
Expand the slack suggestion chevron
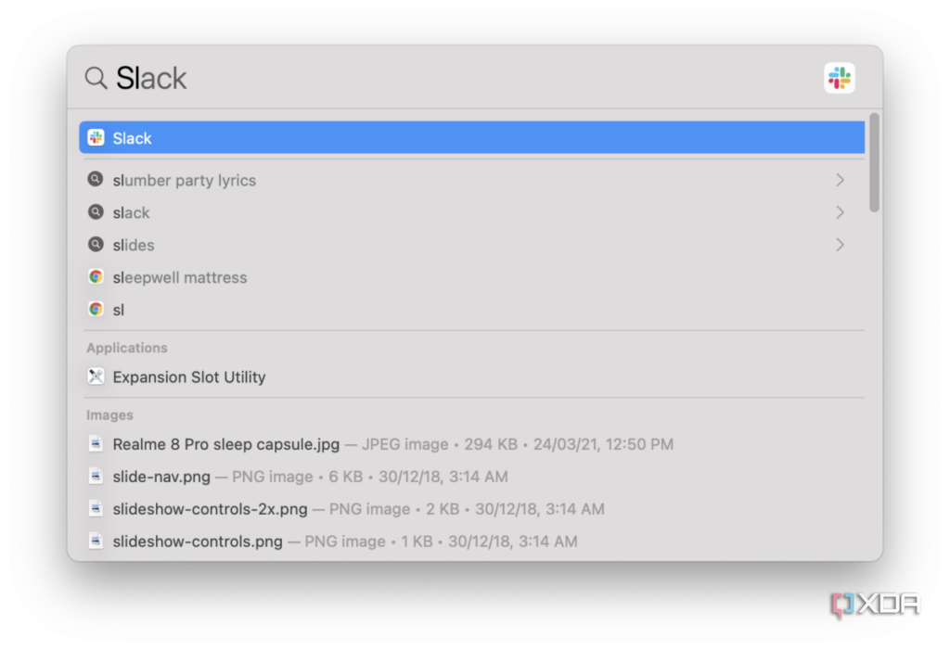pyautogui.click(x=840, y=212)
